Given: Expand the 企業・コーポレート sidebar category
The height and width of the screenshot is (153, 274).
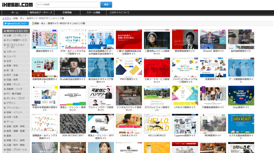Looking at the screenshot, I should click(x=17, y=36).
